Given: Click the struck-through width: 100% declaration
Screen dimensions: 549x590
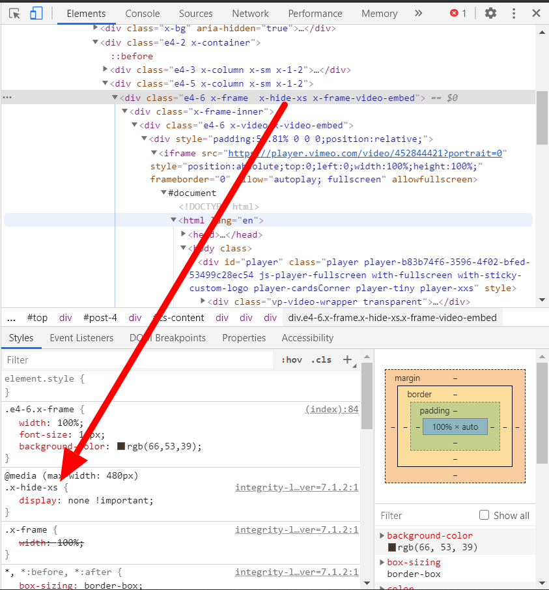Looking at the screenshot, I should tap(51, 542).
